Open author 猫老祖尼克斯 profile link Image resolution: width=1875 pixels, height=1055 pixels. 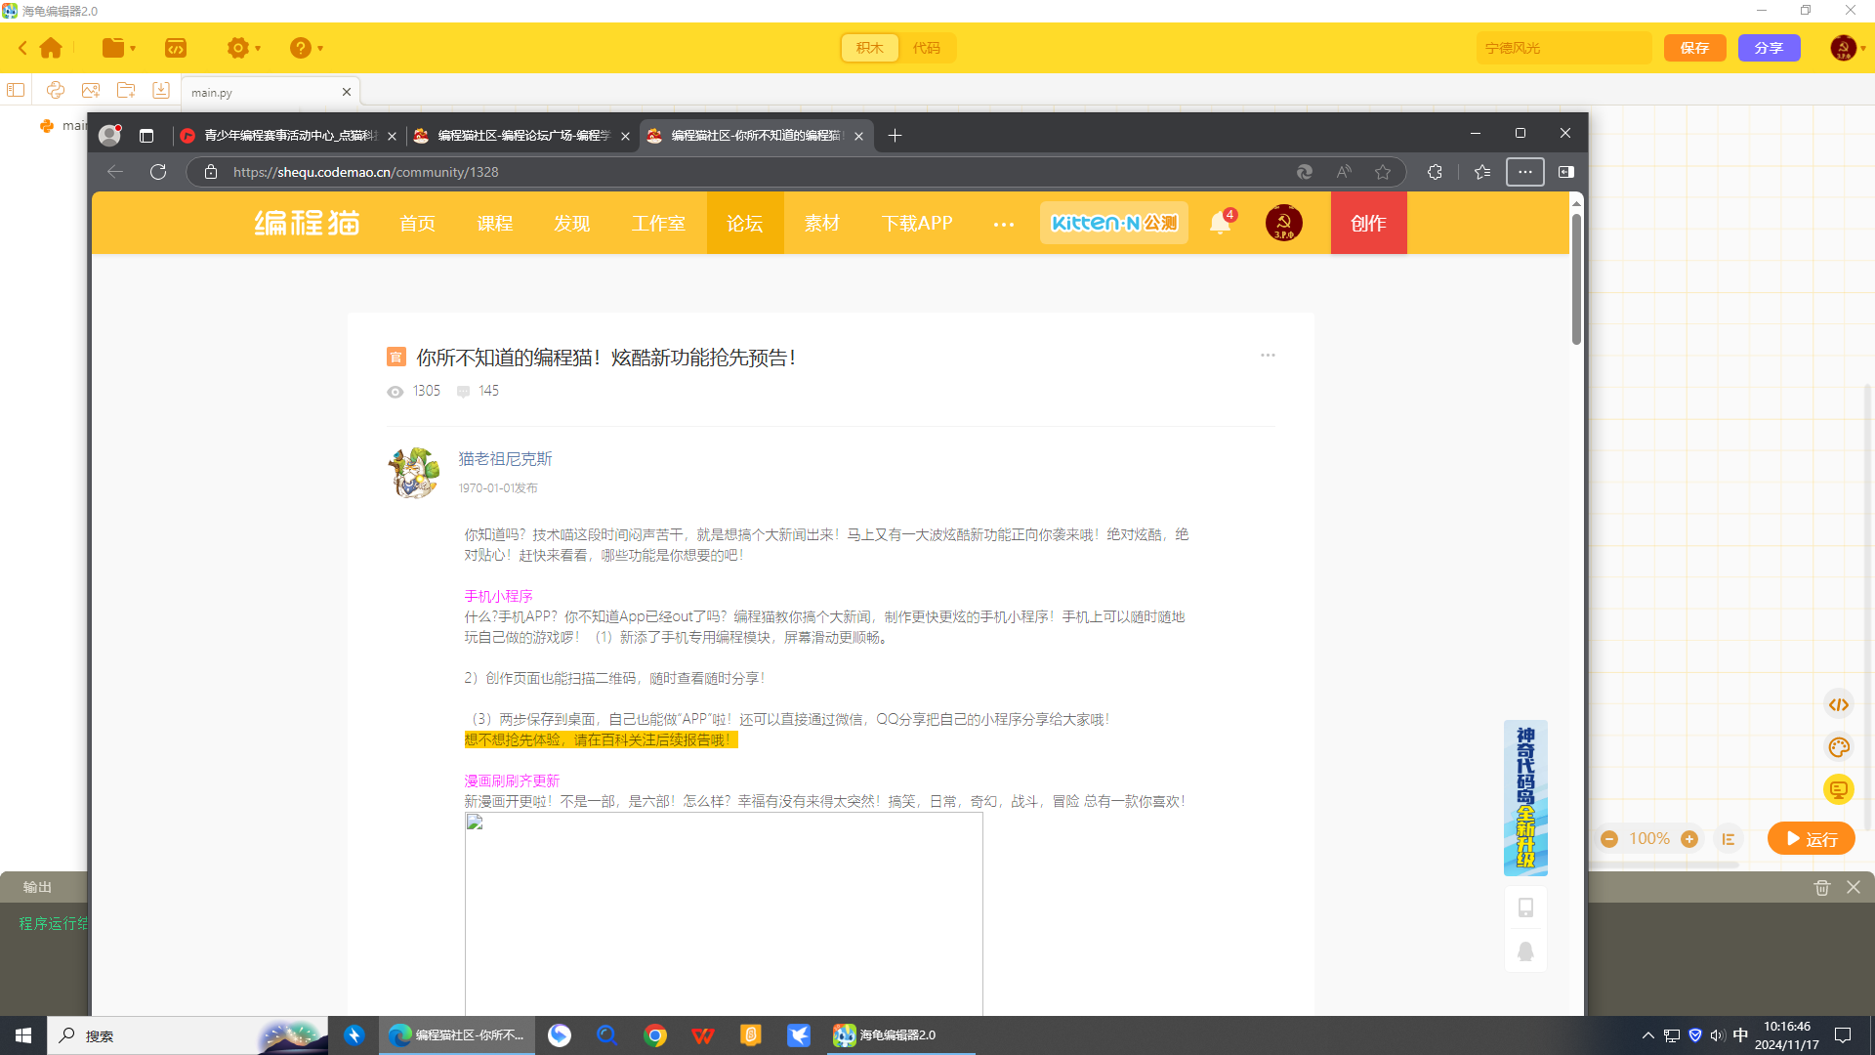coord(506,459)
